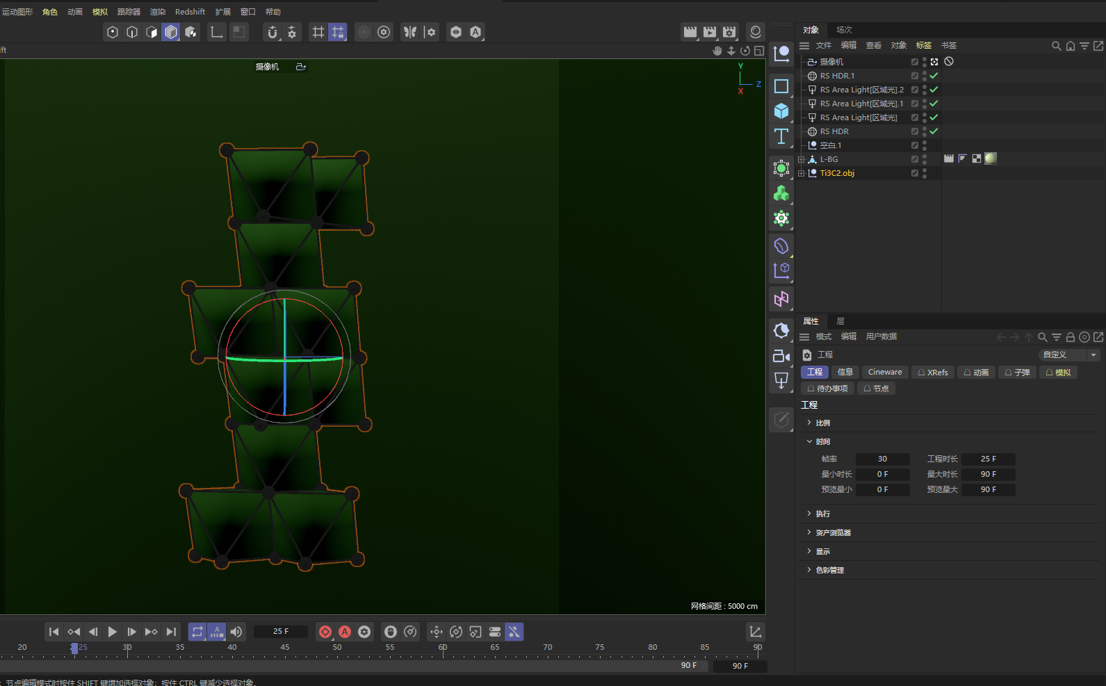Image resolution: width=1106 pixels, height=686 pixels.
Task: Open the Camera object tool in side palette
Action: point(781,356)
